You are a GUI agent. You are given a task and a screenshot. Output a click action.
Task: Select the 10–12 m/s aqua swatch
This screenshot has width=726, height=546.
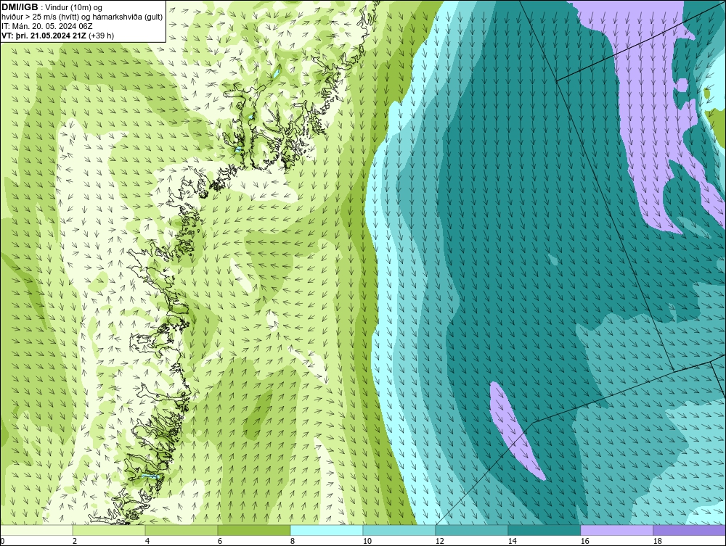(x=399, y=530)
